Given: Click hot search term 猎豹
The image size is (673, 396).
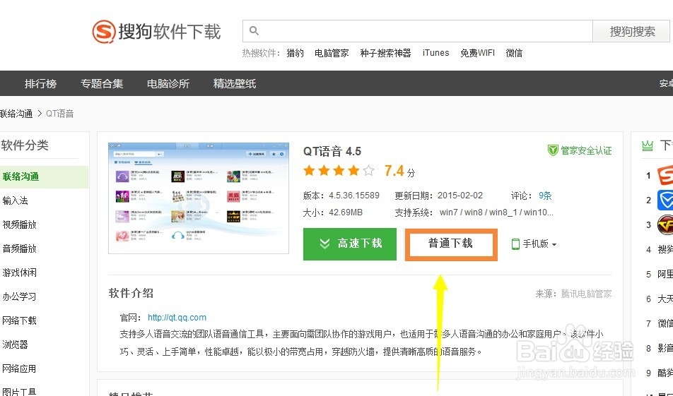Looking at the screenshot, I should (x=295, y=53).
